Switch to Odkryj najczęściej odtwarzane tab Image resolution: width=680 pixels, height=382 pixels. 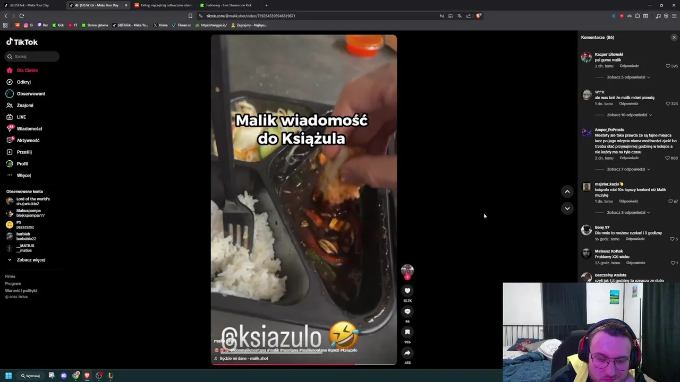pyautogui.click(x=164, y=5)
